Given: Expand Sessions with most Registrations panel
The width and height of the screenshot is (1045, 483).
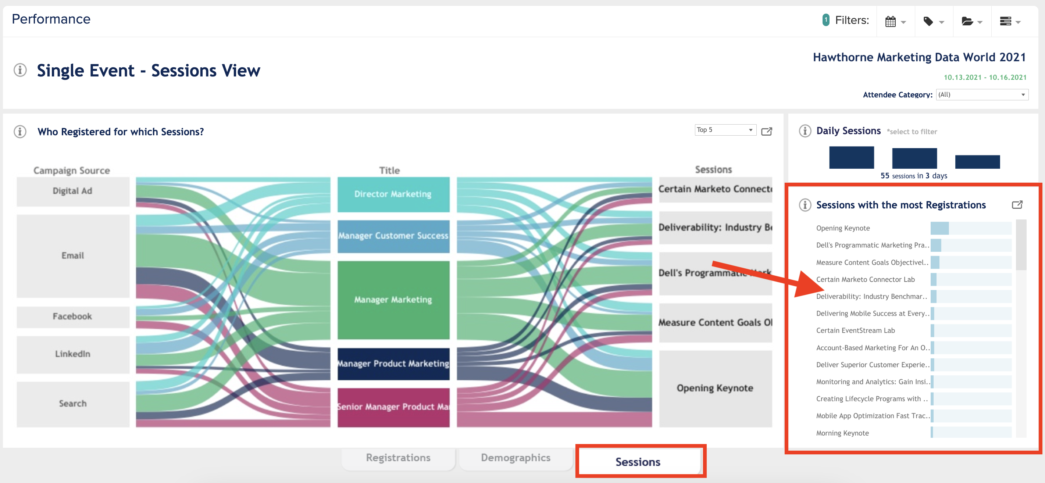Looking at the screenshot, I should 1017,205.
